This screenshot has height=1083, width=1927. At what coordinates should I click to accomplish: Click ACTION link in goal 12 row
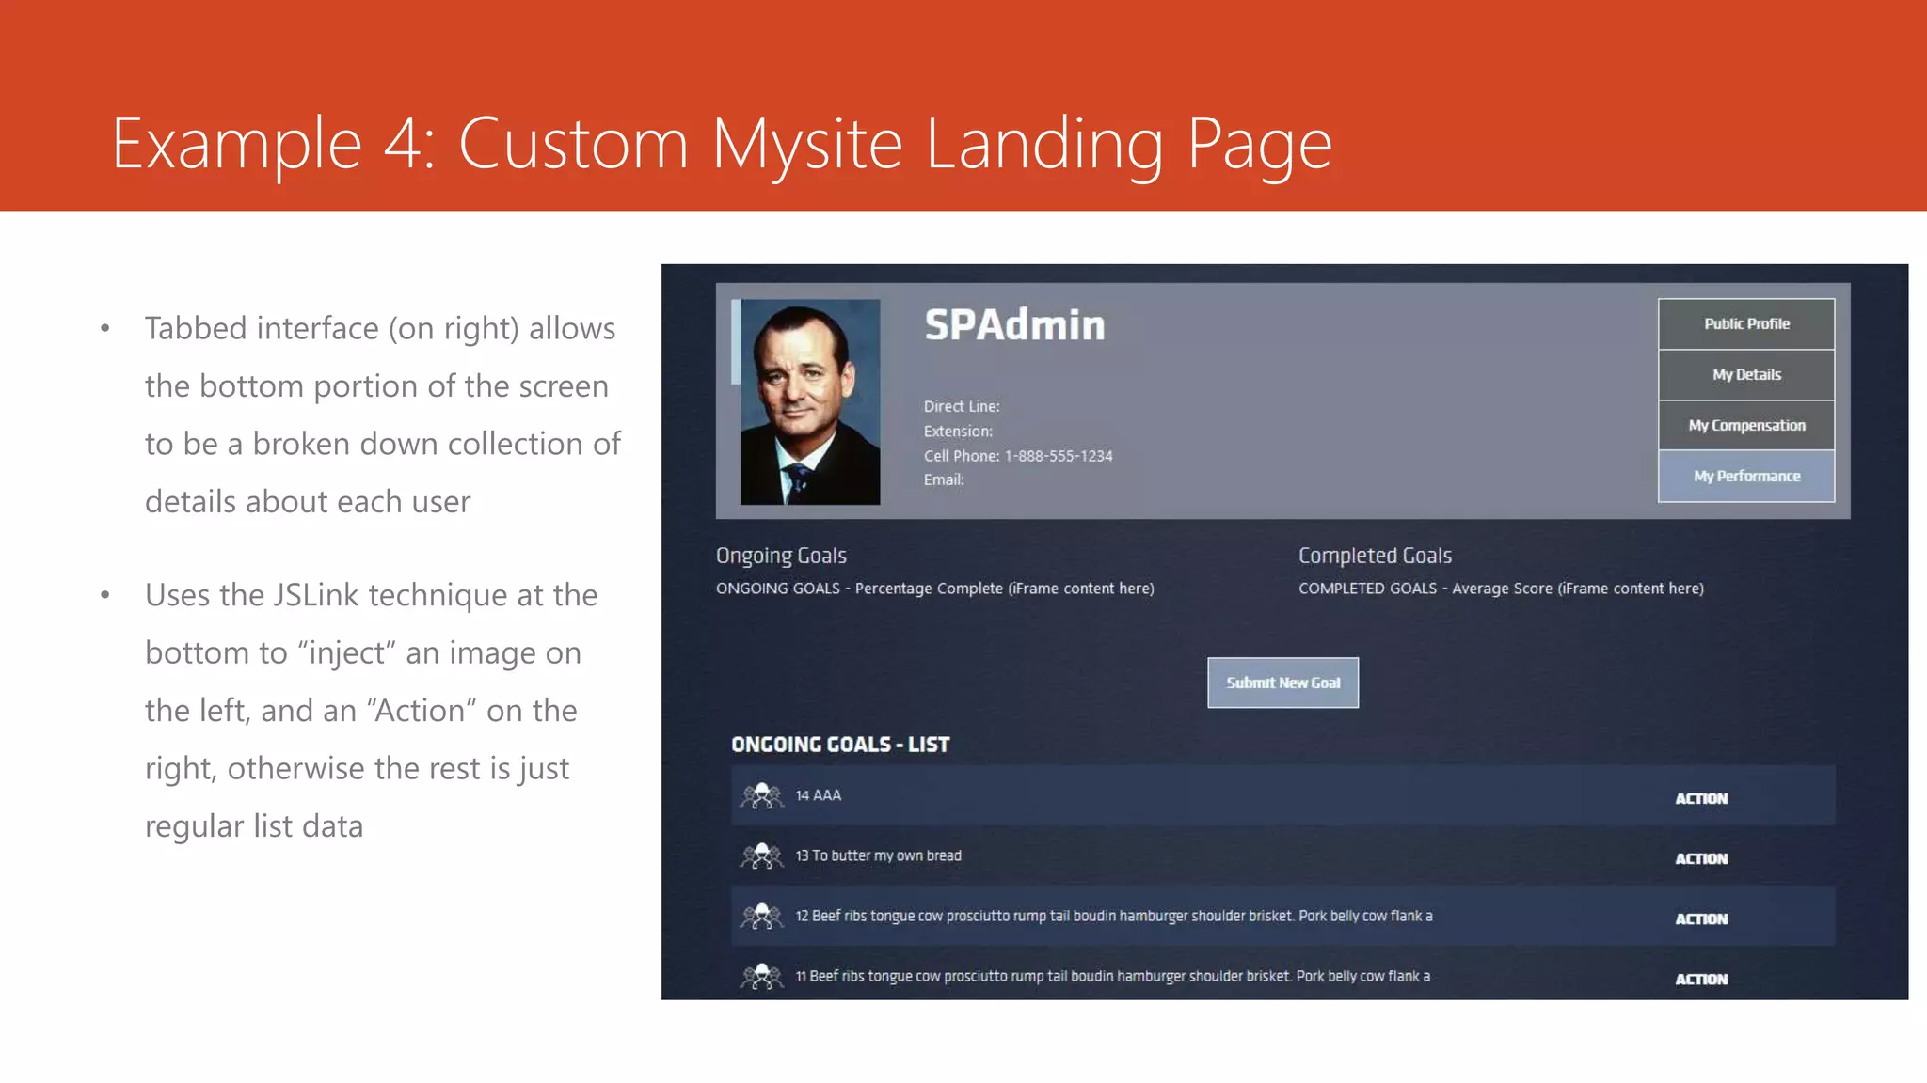1700,918
